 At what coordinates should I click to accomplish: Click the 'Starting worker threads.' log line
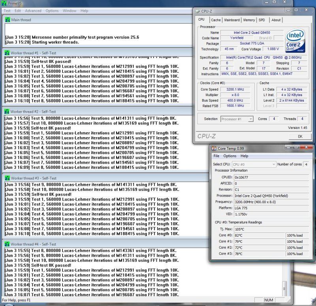pyautogui.click(x=42, y=42)
